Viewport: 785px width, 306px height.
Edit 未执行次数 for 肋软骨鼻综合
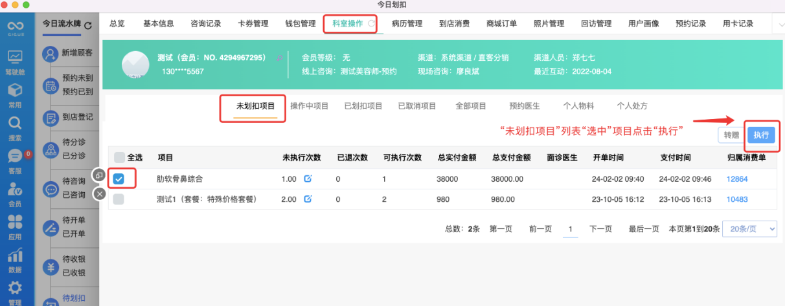(308, 179)
